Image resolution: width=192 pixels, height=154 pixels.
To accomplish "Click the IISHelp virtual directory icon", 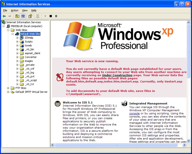I will pyautogui.click(x=22, y=38).
